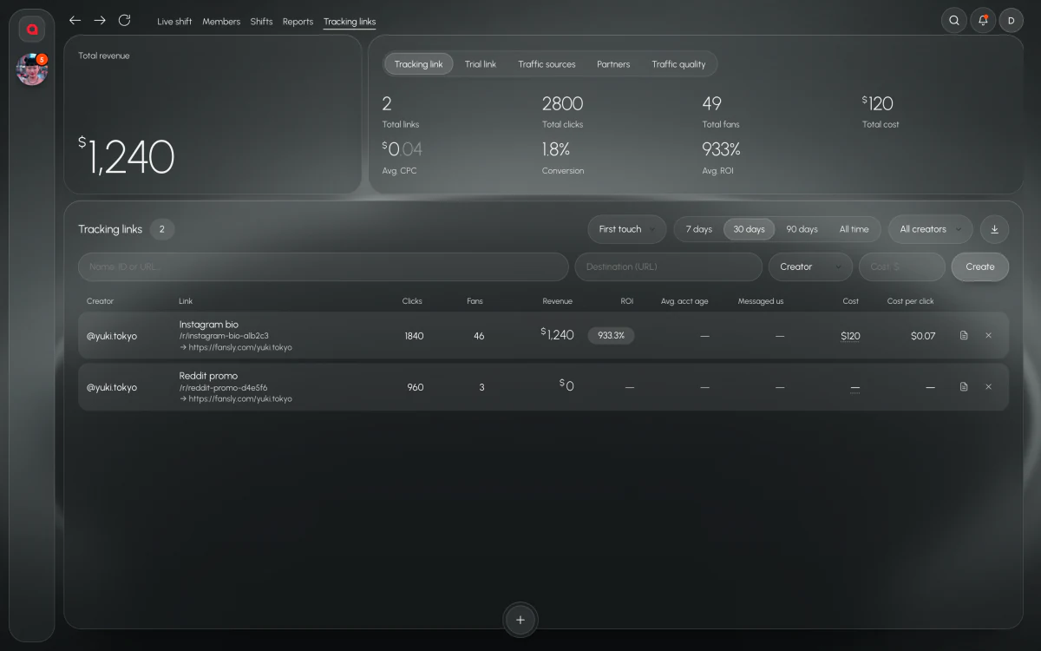Delete the Reddit promo link row
Viewport: 1041px width, 651px height.
coord(988,387)
